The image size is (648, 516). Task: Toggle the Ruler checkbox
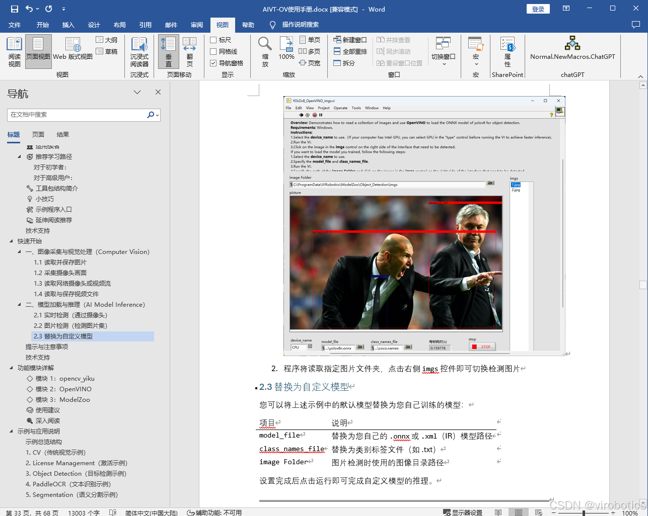pyautogui.click(x=221, y=40)
